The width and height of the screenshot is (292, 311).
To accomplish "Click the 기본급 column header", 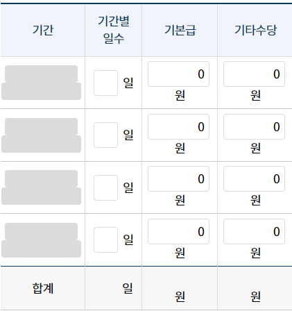I will pos(180,30).
